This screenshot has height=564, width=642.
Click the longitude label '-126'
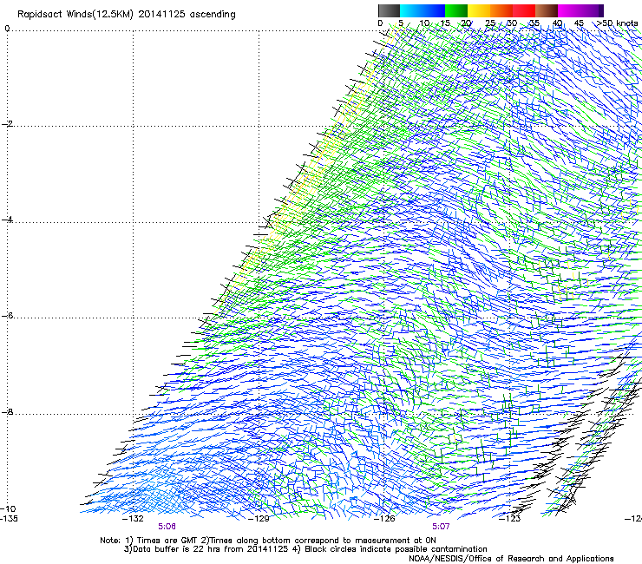(384, 519)
